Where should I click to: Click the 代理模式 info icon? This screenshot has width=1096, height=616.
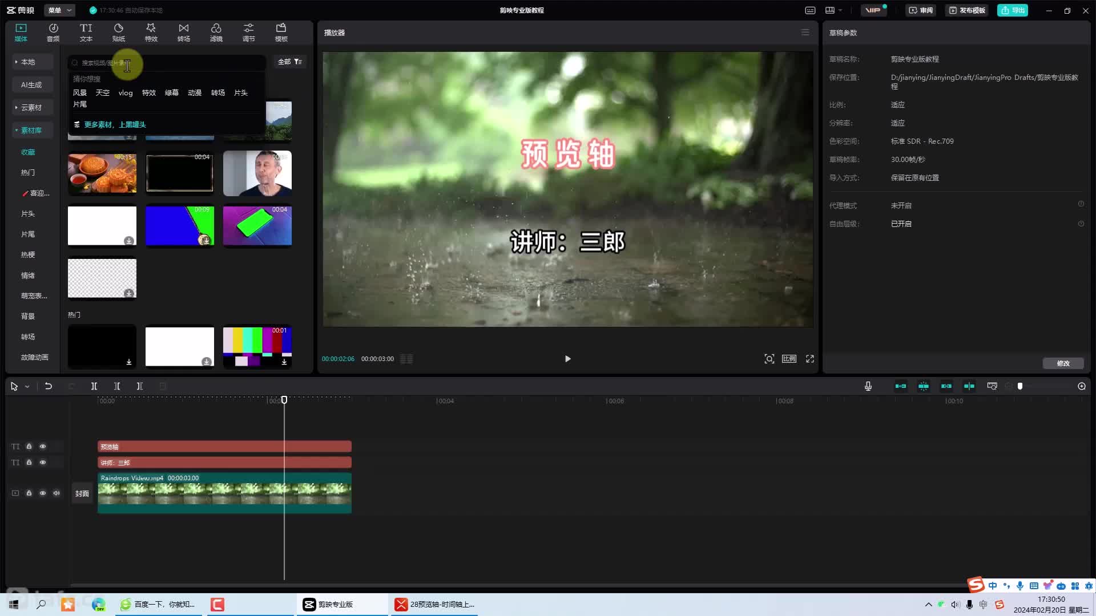[1081, 204]
